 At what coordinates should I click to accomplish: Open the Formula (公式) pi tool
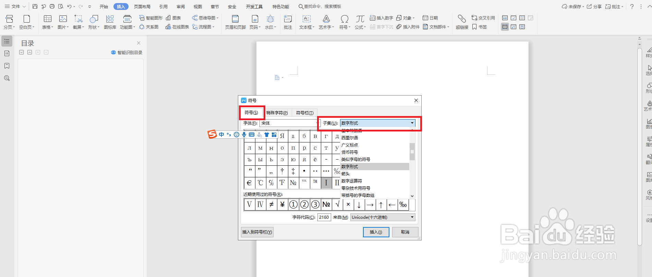[x=360, y=22]
